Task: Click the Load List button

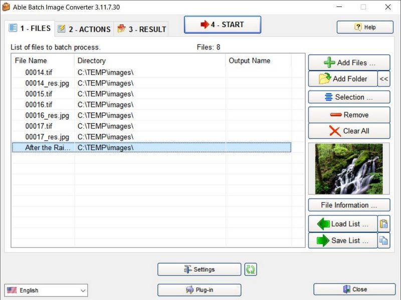Action: [343, 224]
